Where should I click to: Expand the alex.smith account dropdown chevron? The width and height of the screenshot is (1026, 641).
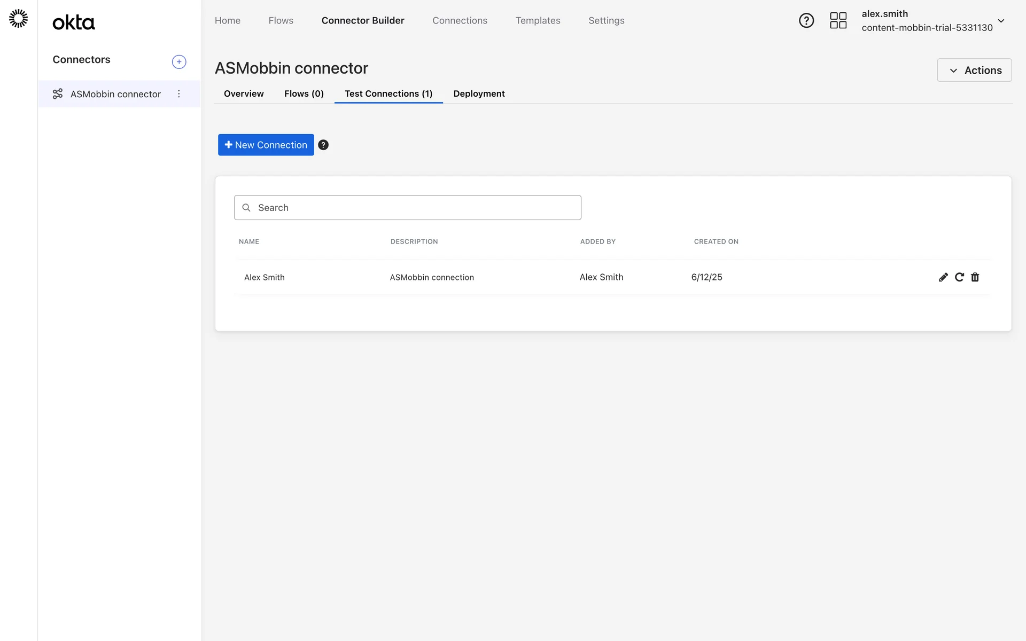1001,21
